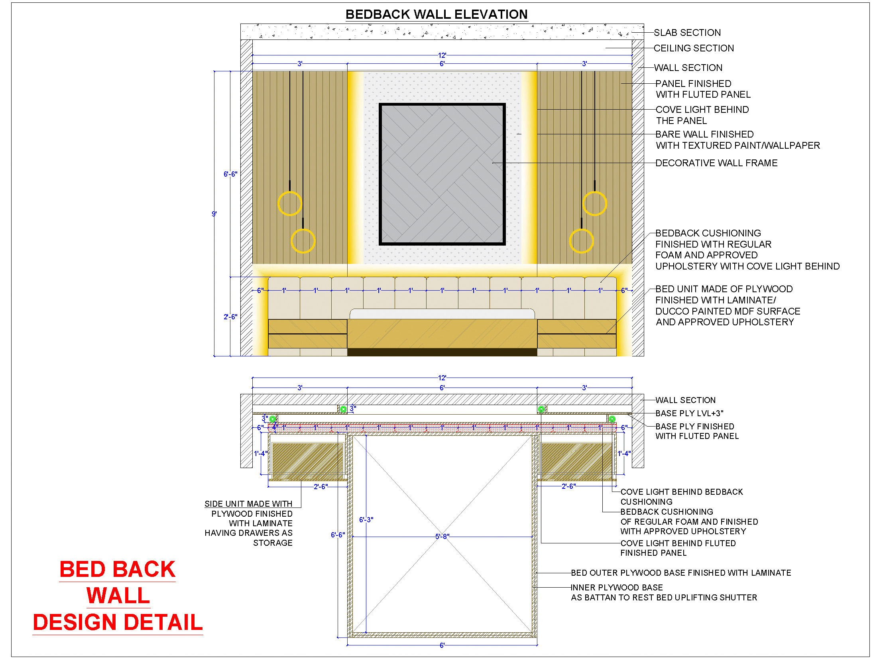The height and width of the screenshot is (659, 877).
Task: Select PANEL FINISHED WITH FLUTED PANEL note
Action: tap(703, 89)
